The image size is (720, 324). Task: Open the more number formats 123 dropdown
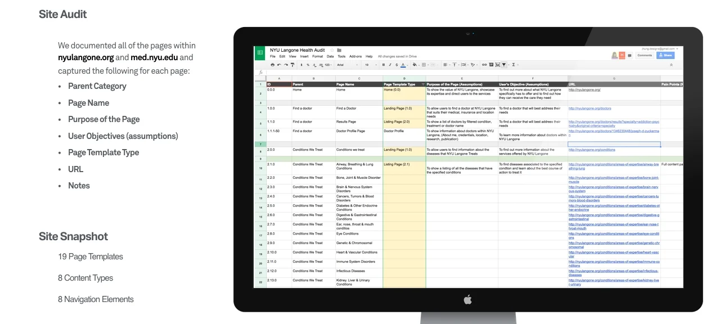328,65
